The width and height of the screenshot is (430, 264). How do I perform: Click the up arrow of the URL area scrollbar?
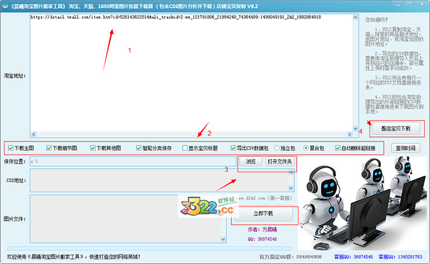(x=355, y=18)
